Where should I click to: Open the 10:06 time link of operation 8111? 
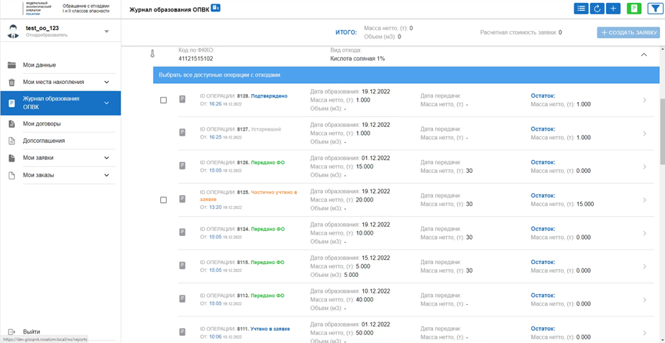click(216, 337)
